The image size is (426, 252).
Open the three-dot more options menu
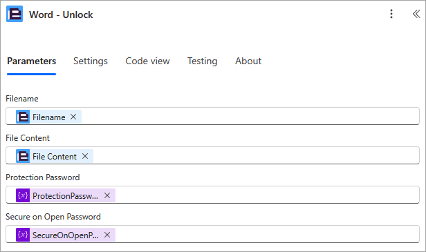(391, 14)
